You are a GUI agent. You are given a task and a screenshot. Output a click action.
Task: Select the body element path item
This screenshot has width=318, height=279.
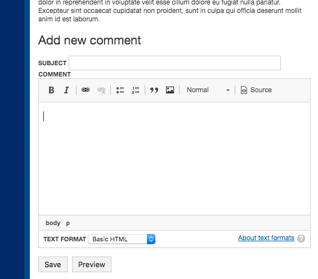tap(53, 223)
